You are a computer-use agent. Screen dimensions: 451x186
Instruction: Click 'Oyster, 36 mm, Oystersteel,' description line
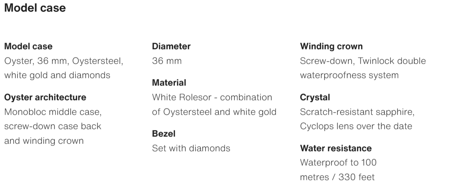[x=64, y=61]
